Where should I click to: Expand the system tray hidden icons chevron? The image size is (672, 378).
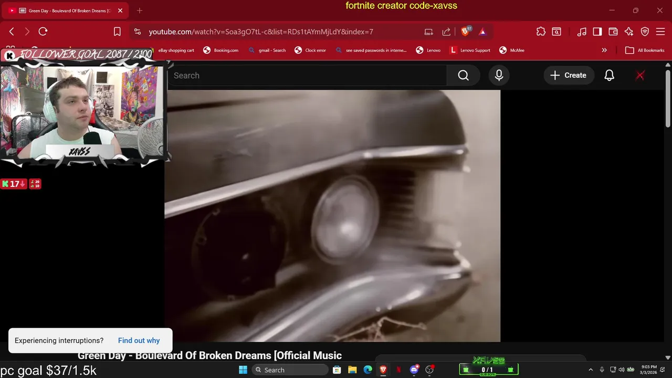pos(591,370)
